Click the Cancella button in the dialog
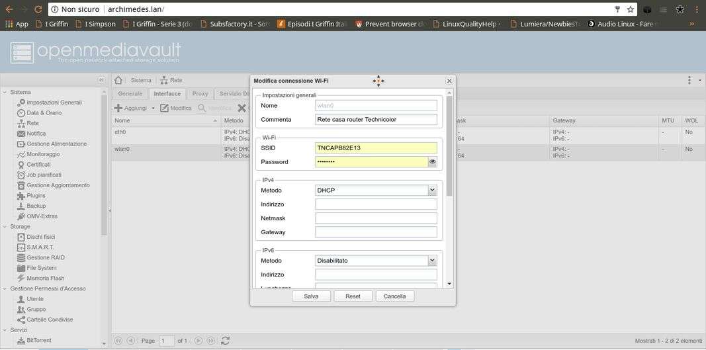This screenshot has width=706, height=350. click(394, 296)
